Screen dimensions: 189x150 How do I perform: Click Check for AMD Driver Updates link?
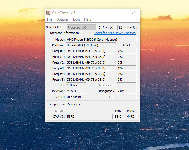(114, 33)
